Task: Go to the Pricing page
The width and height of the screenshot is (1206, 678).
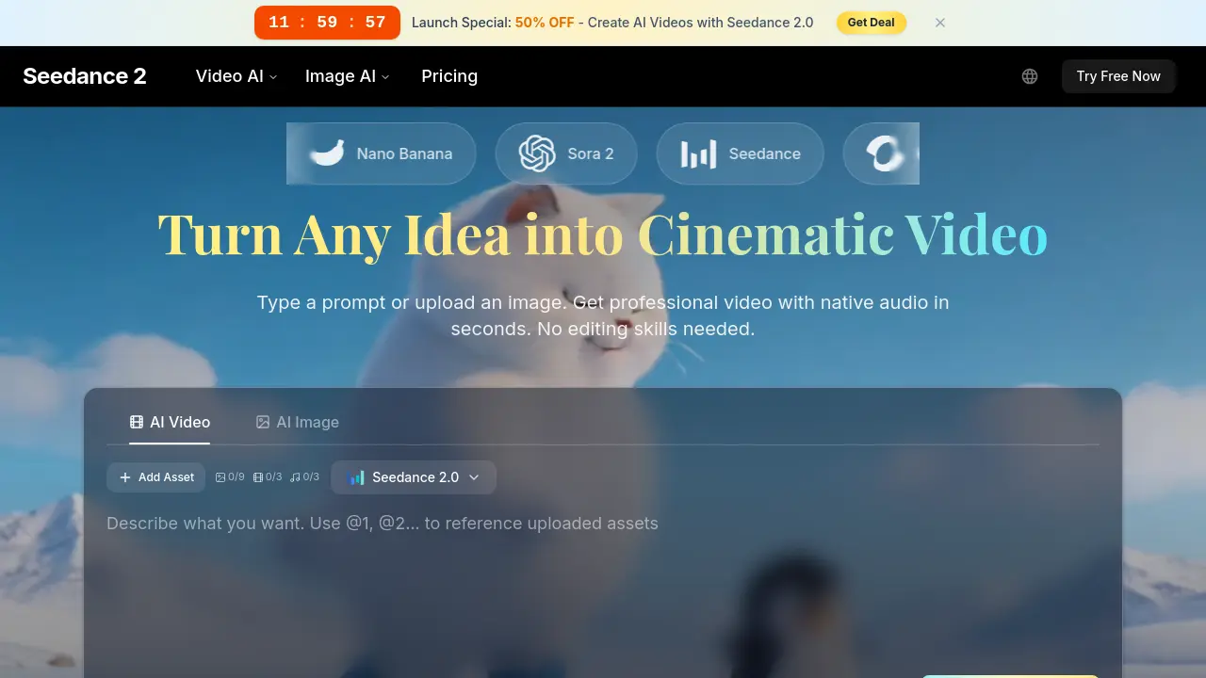Action: click(449, 76)
